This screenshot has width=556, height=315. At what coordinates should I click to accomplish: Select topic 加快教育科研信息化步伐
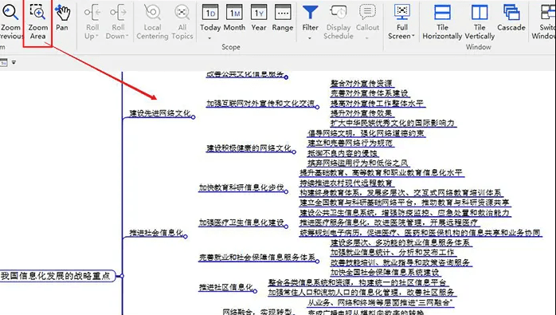pyautogui.click(x=241, y=187)
